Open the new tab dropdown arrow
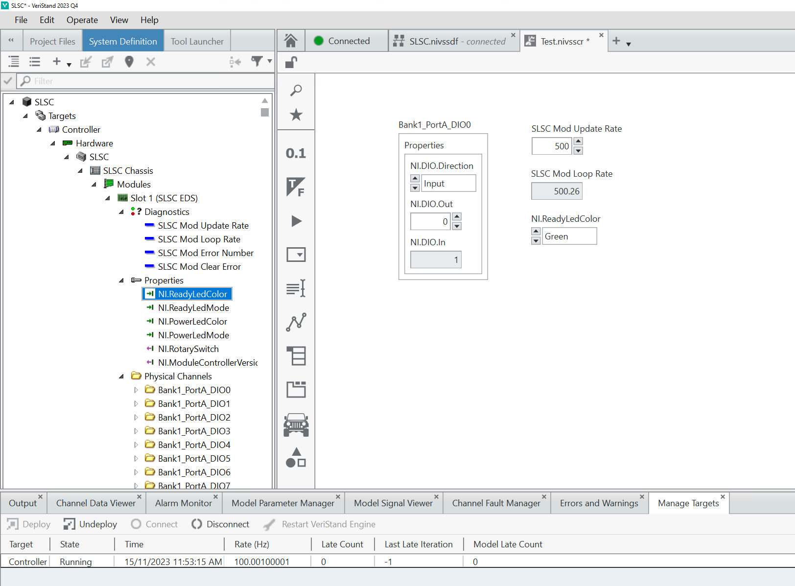The width and height of the screenshot is (795, 586). (629, 44)
